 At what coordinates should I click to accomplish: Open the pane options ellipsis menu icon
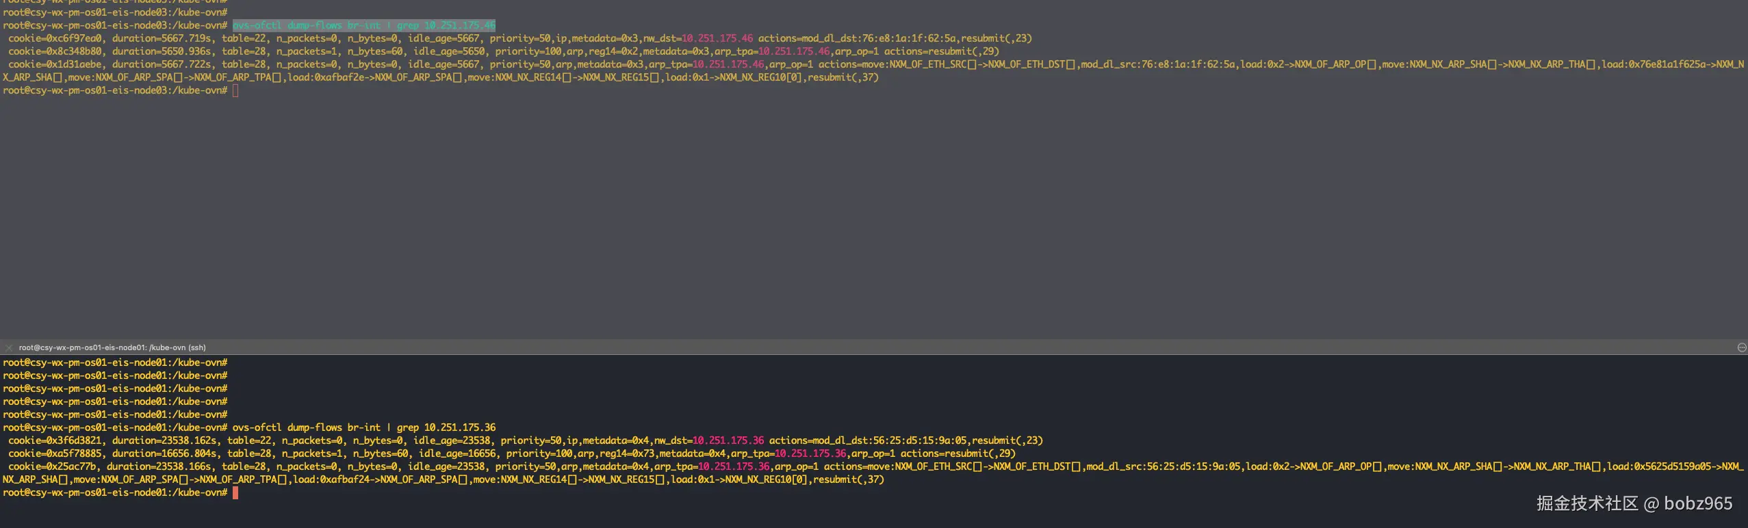click(x=1742, y=347)
